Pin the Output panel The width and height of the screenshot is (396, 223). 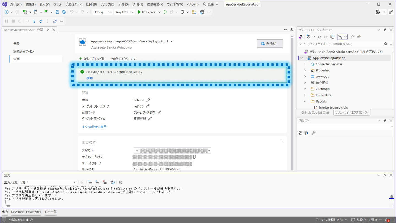point(385,175)
